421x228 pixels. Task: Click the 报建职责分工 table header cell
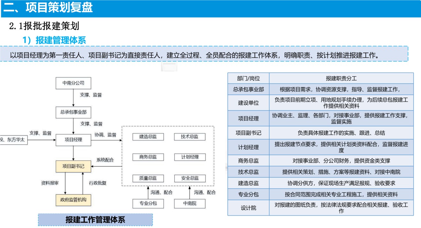341,78
